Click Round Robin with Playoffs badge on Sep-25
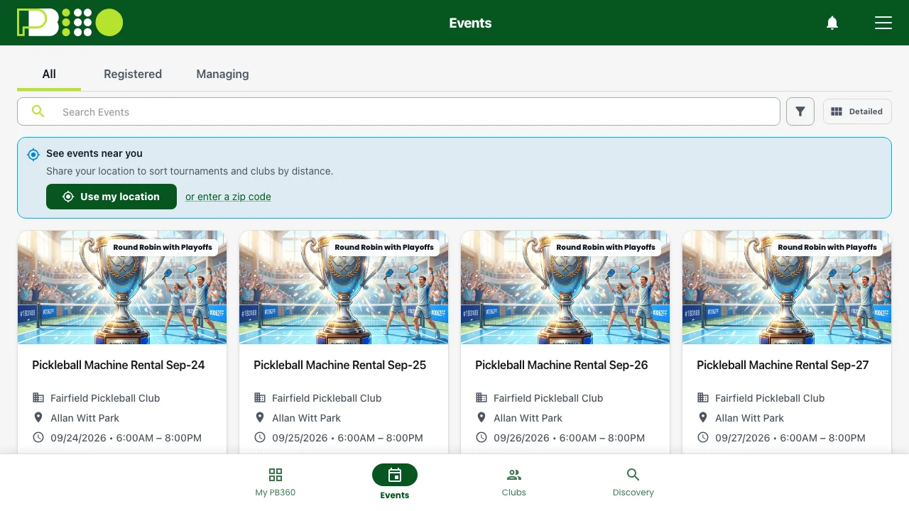This screenshot has height=511, width=909. 384,247
